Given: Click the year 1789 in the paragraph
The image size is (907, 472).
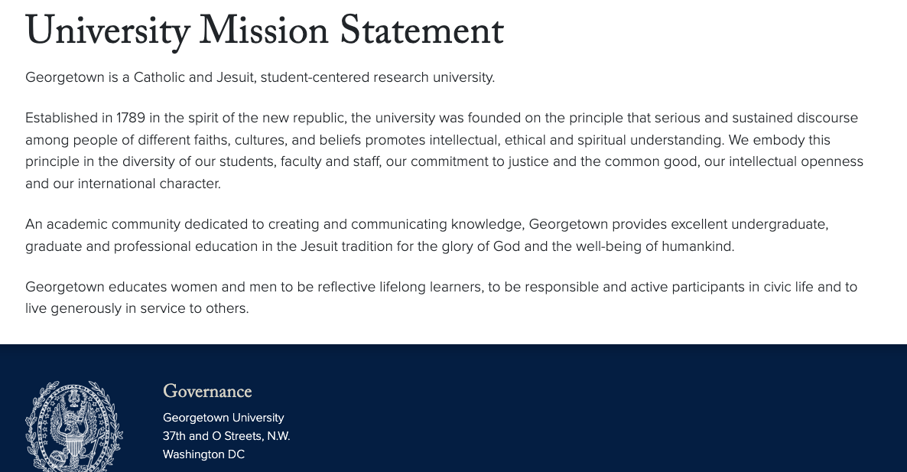Looking at the screenshot, I should [x=131, y=118].
